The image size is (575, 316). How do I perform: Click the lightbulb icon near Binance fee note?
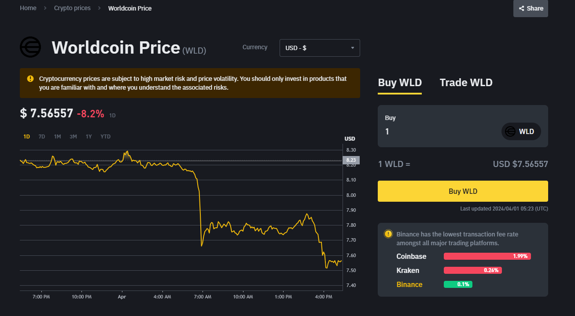pyautogui.click(x=388, y=234)
